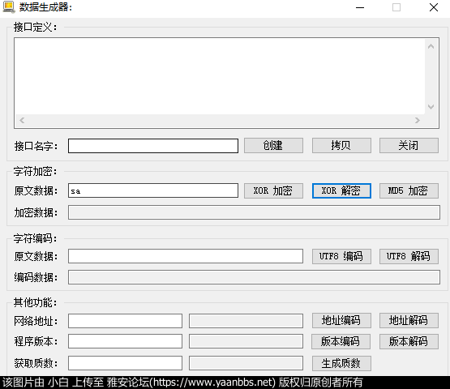Click the scroll left arrow in interface definition box
450x389 pixels.
pos(22,120)
